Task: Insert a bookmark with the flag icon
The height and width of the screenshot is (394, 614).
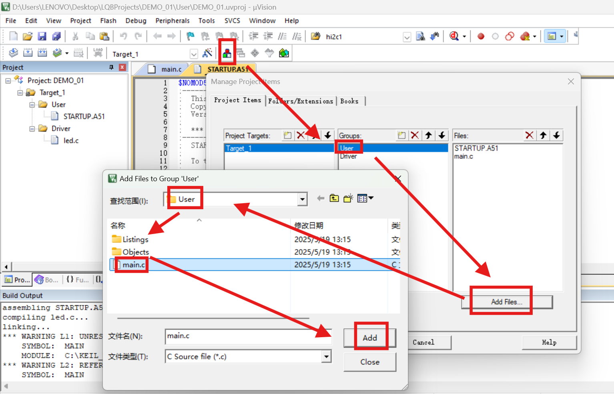Action: tap(191, 36)
